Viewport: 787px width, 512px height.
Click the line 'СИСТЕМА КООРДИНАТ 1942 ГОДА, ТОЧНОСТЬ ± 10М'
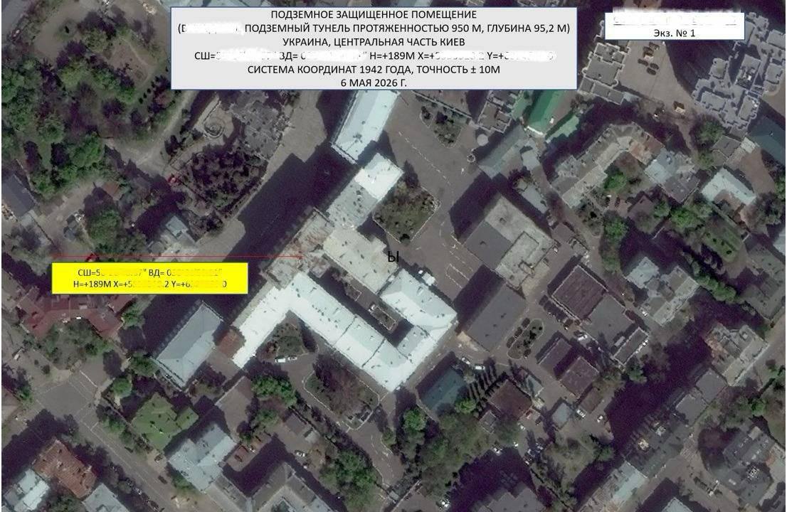click(x=374, y=69)
